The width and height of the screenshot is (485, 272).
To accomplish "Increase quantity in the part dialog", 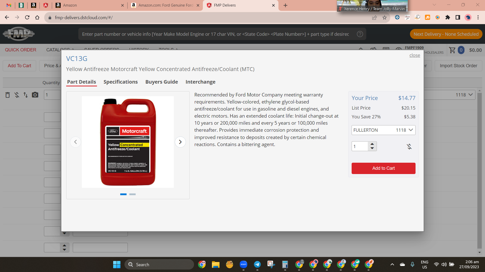I will (x=372, y=144).
